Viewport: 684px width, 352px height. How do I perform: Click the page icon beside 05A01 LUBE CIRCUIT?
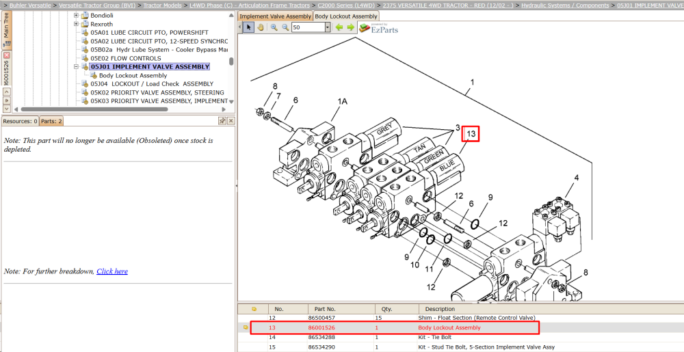[85, 33]
